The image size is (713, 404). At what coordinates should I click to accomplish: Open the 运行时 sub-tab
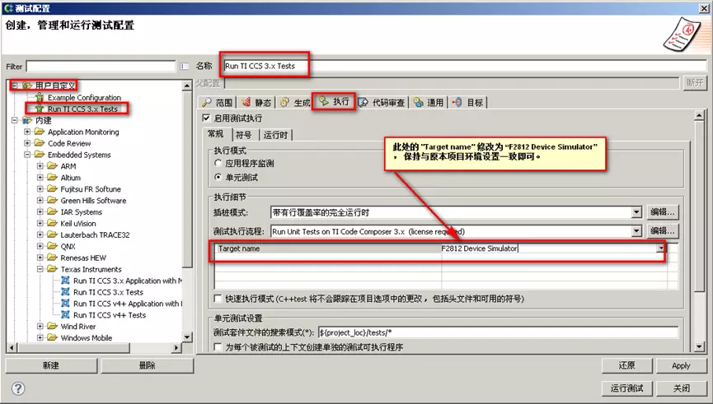coord(275,135)
